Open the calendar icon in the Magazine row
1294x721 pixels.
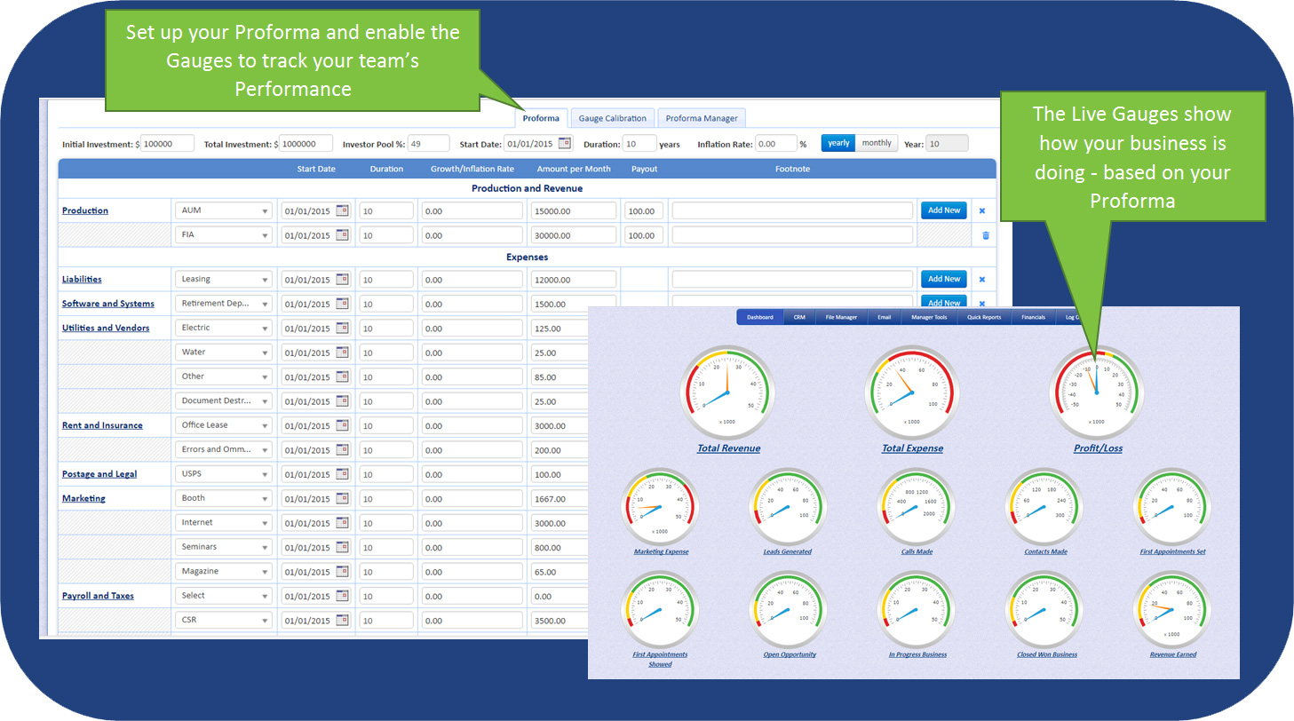(342, 572)
